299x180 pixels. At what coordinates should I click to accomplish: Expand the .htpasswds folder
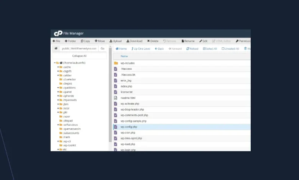click(58, 100)
